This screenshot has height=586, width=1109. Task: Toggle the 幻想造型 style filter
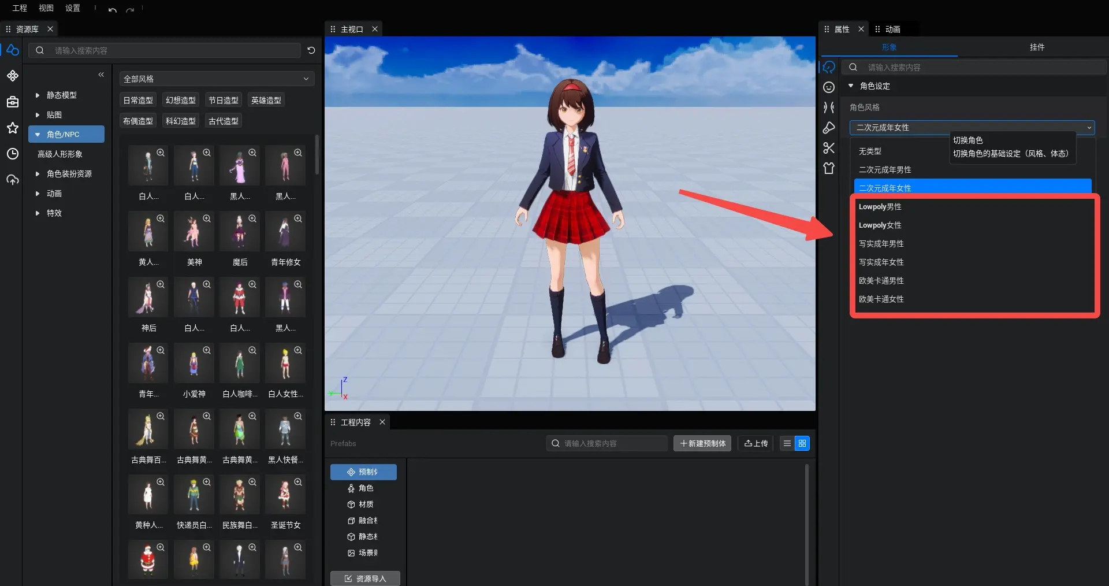(x=181, y=100)
